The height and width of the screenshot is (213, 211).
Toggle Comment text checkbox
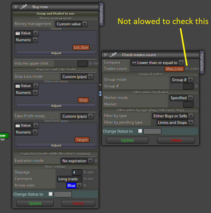[x=85, y=179]
